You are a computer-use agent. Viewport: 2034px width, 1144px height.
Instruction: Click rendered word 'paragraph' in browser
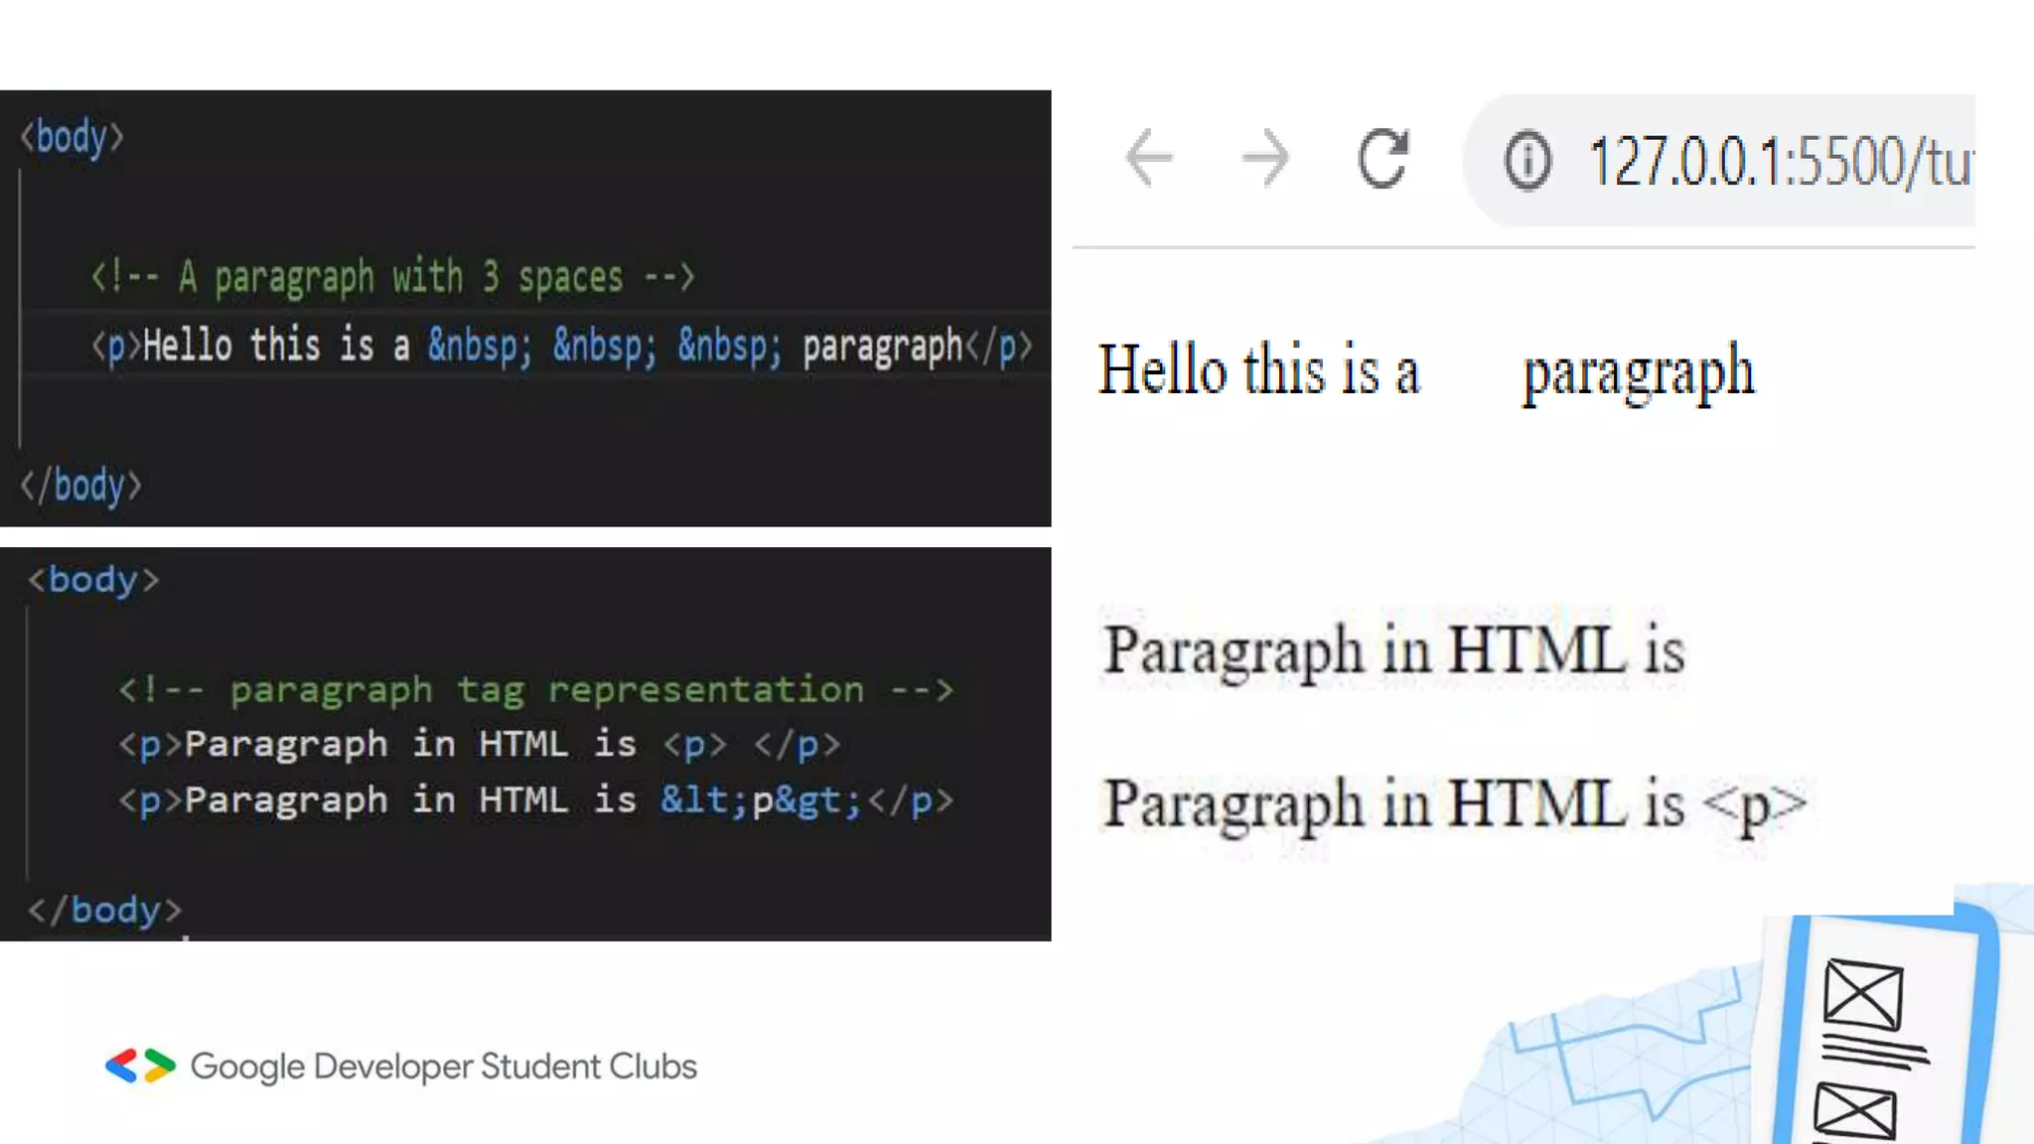tap(1639, 372)
